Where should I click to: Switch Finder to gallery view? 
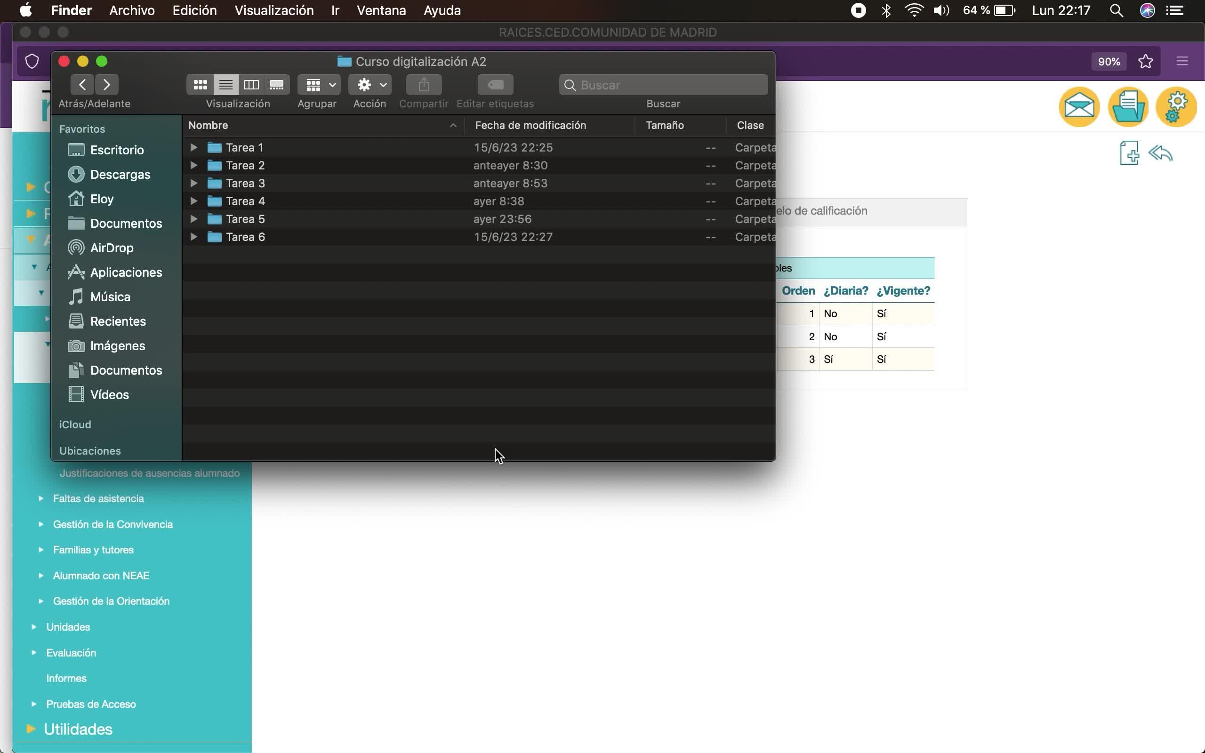pyautogui.click(x=276, y=85)
